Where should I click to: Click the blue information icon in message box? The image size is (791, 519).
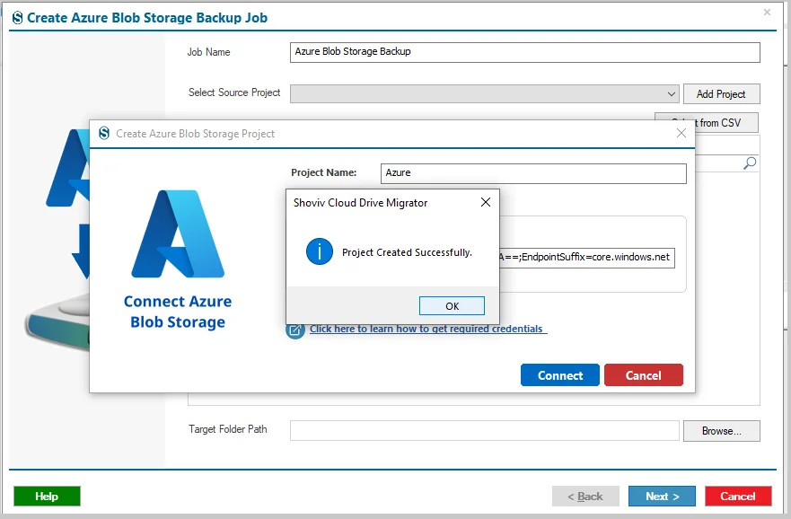pyautogui.click(x=320, y=251)
